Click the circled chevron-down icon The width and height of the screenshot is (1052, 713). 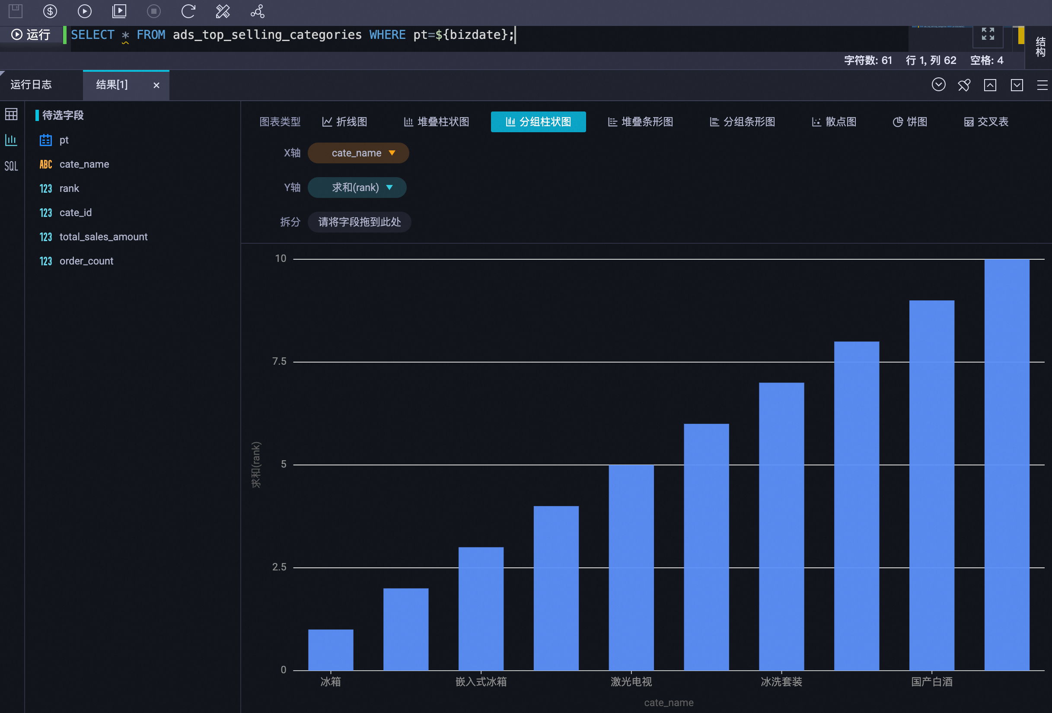click(938, 85)
